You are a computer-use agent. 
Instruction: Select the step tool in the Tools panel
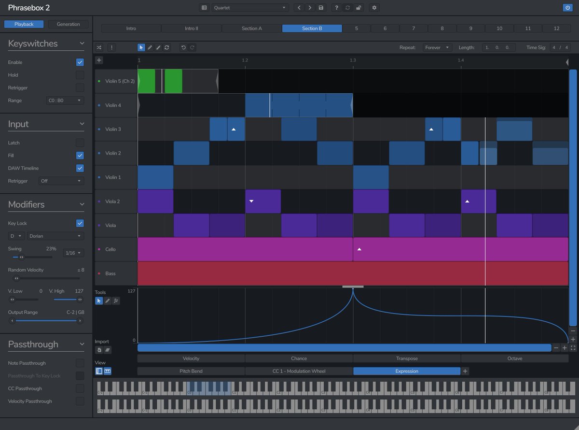[x=116, y=301]
